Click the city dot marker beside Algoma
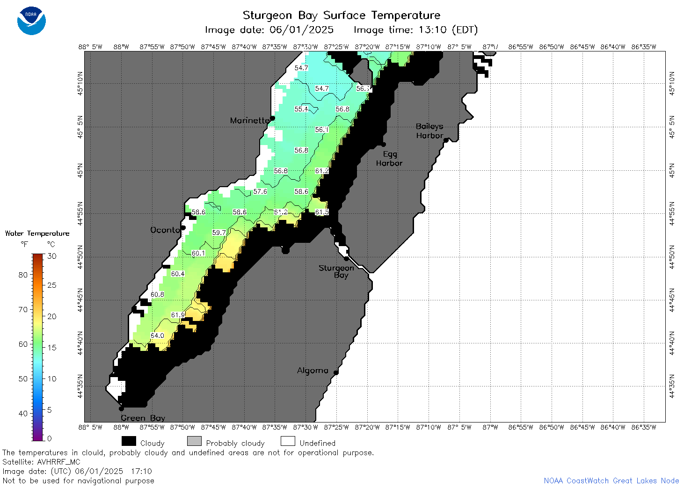This screenshot has height=488, width=684. (x=336, y=372)
